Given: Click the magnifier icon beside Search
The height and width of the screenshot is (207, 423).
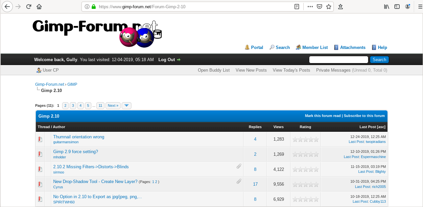Looking at the screenshot, I should 272,47.
